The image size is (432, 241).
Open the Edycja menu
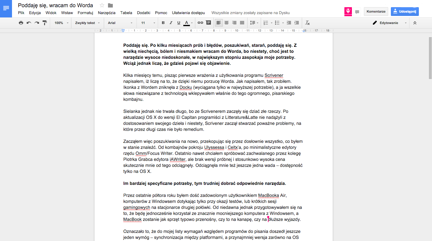coord(35,13)
